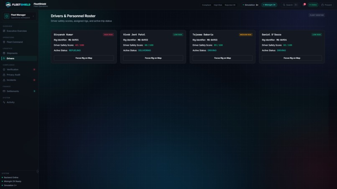Click Simulation 1× status in sidebar footer
This screenshot has height=189, width=337.
pyautogui.click(x=9, y=185)
